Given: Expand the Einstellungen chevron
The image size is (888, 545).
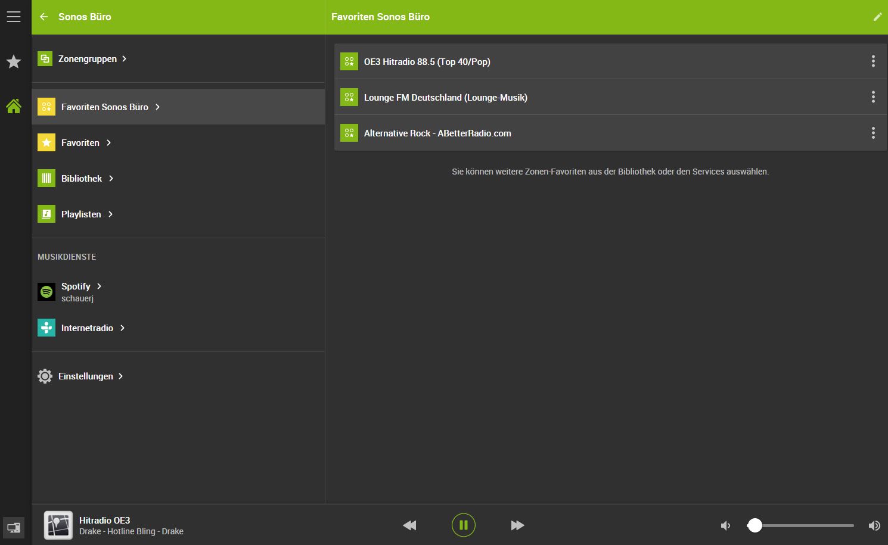Looking at the screenshot, I should (x=120, y=376).
